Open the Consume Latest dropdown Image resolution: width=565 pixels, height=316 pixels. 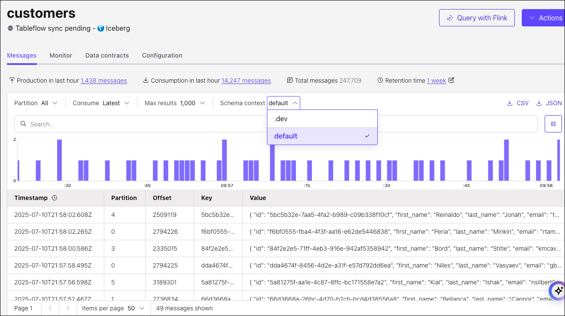[101, 103]
